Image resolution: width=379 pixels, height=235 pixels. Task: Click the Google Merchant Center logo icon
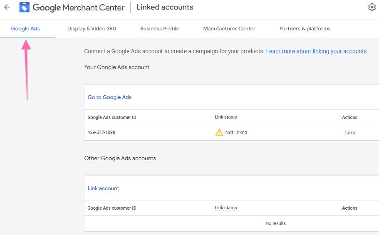point(25,7)
